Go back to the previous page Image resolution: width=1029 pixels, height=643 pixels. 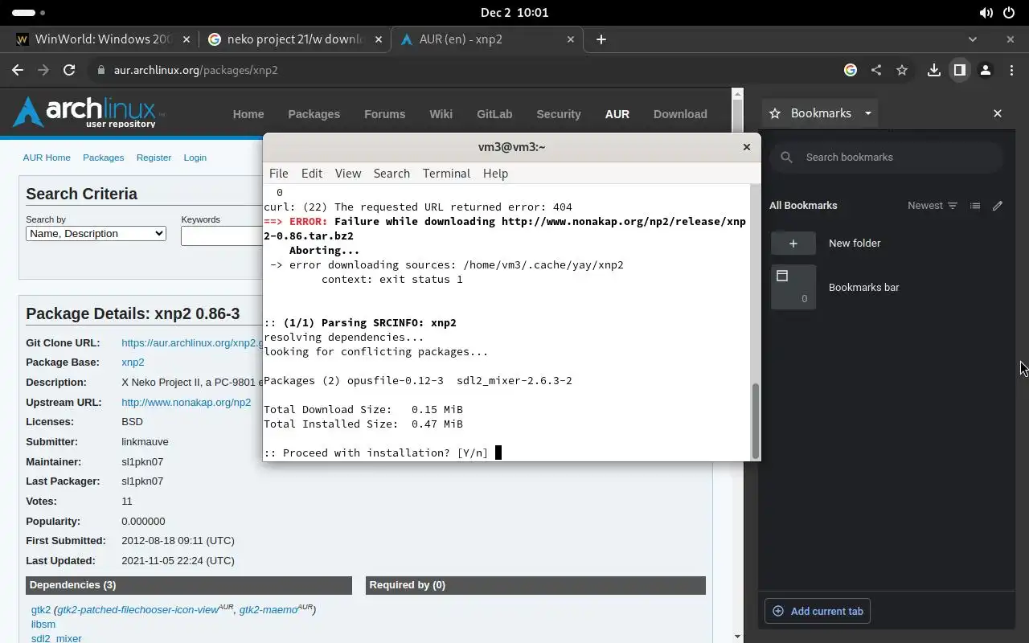(18, 70)
